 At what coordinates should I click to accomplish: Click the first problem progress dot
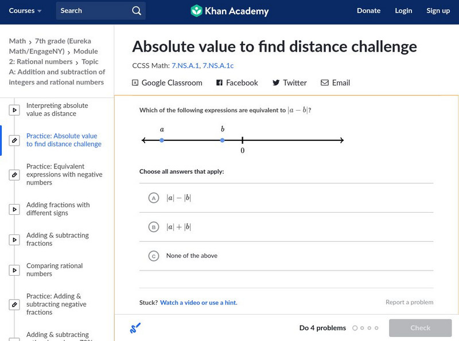click(355, 328)
